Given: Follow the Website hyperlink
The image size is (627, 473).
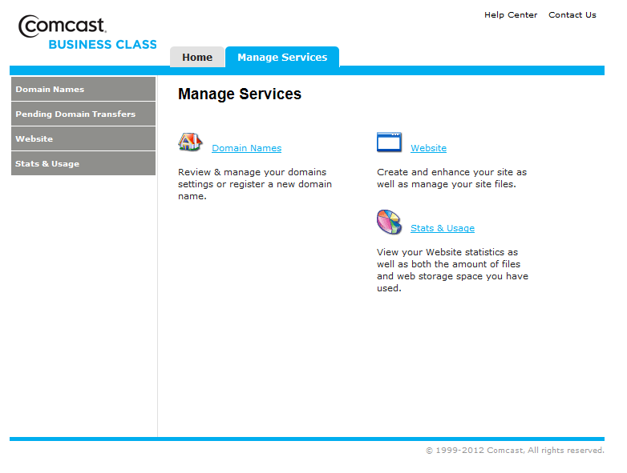Looking at the screenshot, I should [428, 148].
